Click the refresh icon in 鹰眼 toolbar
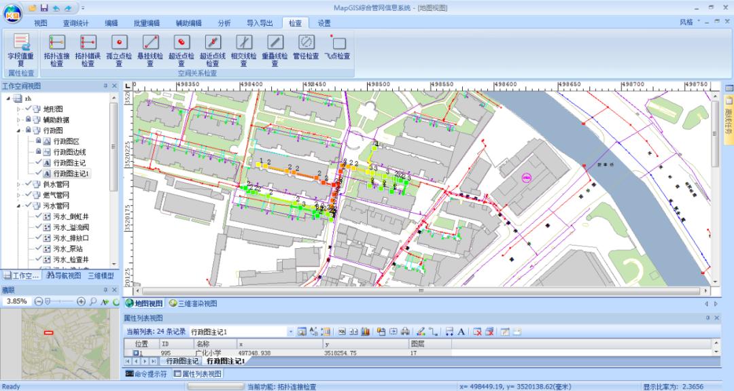Viewport: 734px width, 391px height. click(116, 301)
